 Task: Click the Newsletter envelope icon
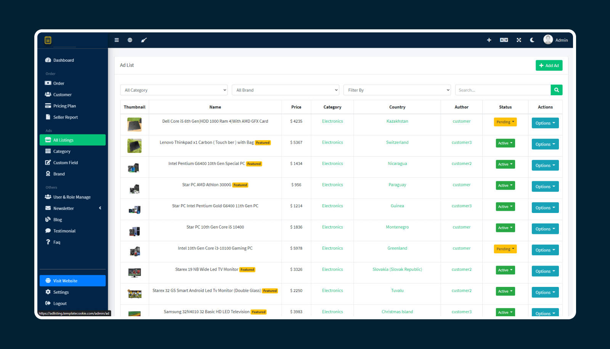point(48,208)
